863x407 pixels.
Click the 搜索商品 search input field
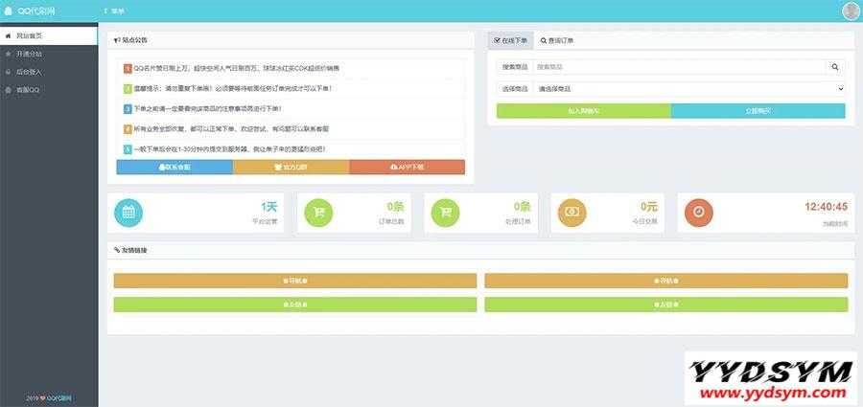pos(679,67)
